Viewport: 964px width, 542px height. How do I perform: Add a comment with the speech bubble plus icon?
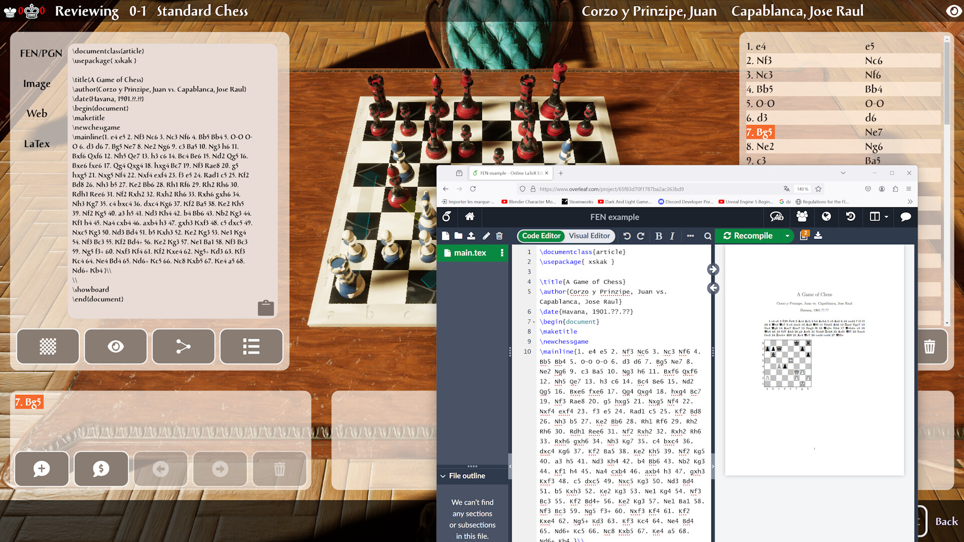[42, 469]
